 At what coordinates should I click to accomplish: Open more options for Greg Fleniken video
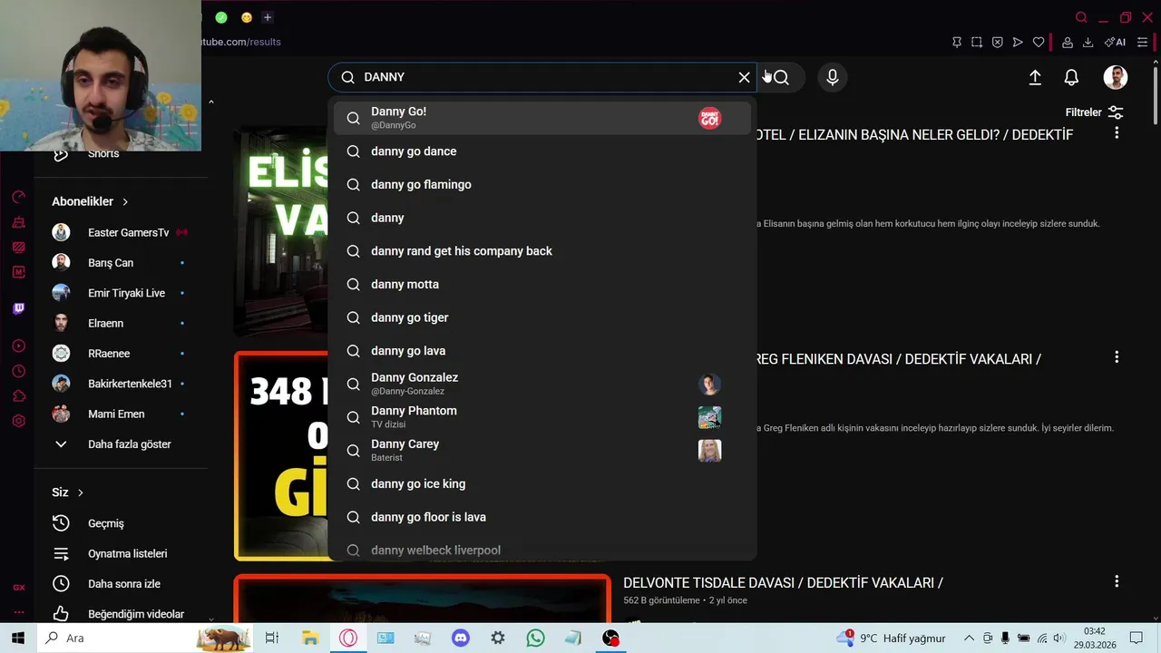click(1117, 357)
